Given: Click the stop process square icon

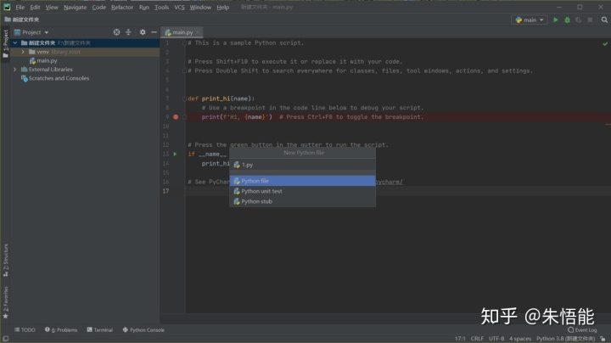Looking at the screenshot, I should point(591,20).
